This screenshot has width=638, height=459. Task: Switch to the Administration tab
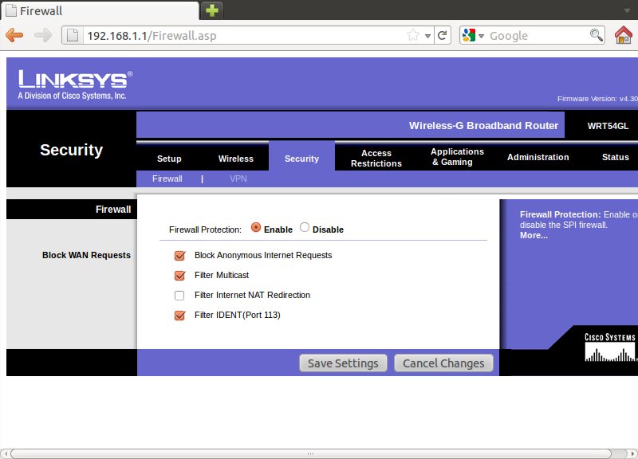tap(538, 157)
